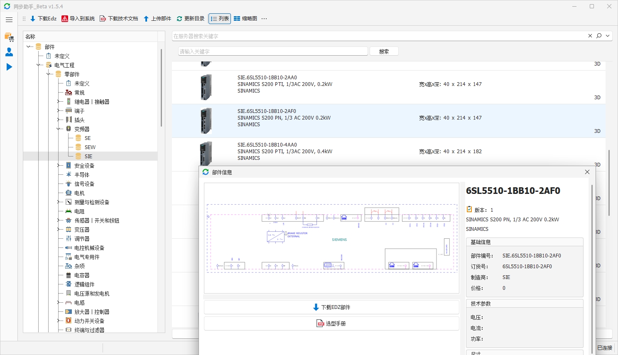Click the parts list vertical scrollbar

[x=609, y=183]
